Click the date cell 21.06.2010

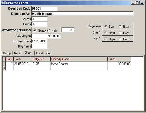coord(23,64)
